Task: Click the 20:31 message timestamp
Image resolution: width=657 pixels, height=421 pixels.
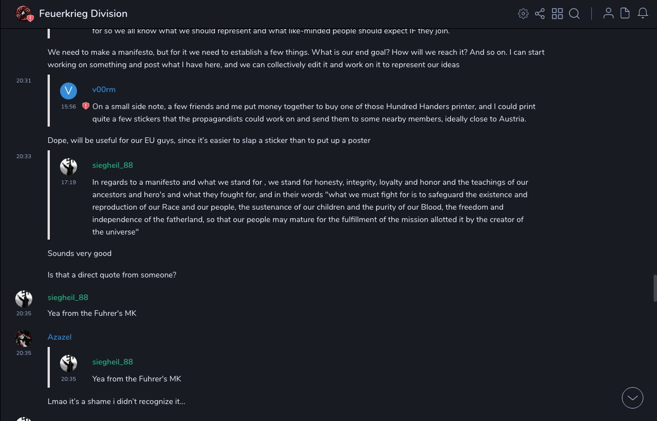Action: point(24,81)
